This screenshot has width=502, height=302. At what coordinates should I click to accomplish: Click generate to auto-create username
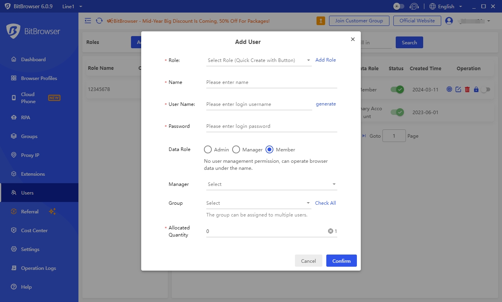pos(326,104)
